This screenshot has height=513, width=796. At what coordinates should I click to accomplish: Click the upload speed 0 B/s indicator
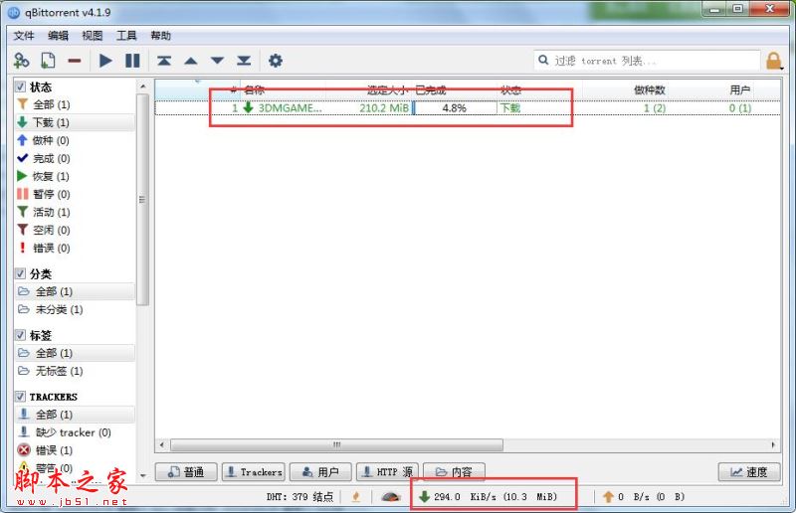tap(643, 497)
